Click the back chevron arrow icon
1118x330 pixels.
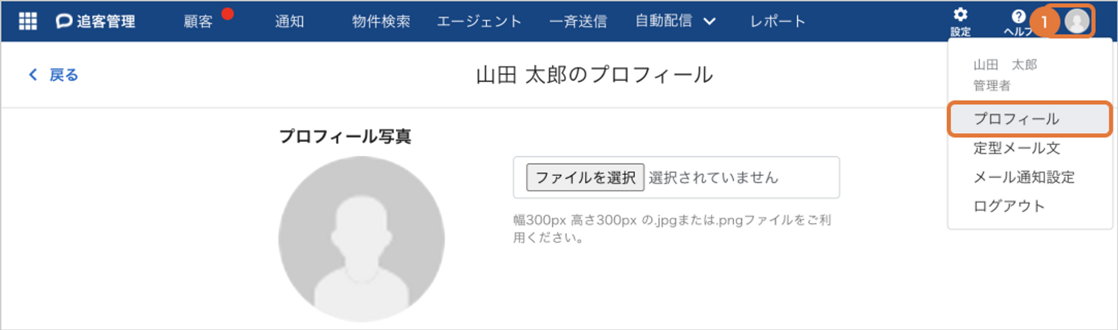(x=33, y=75)
